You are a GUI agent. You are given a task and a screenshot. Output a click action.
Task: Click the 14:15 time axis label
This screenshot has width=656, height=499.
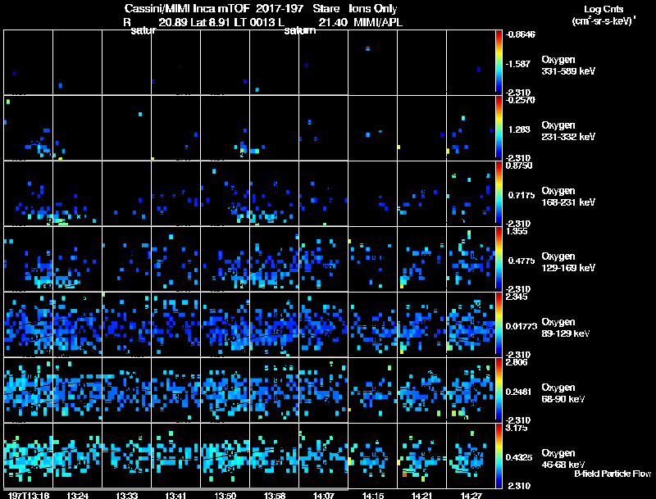[x=373, y=496]
